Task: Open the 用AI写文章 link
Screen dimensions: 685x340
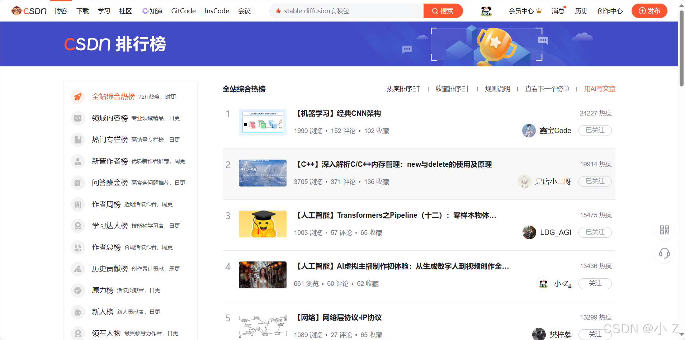Action: pos(599,89)
